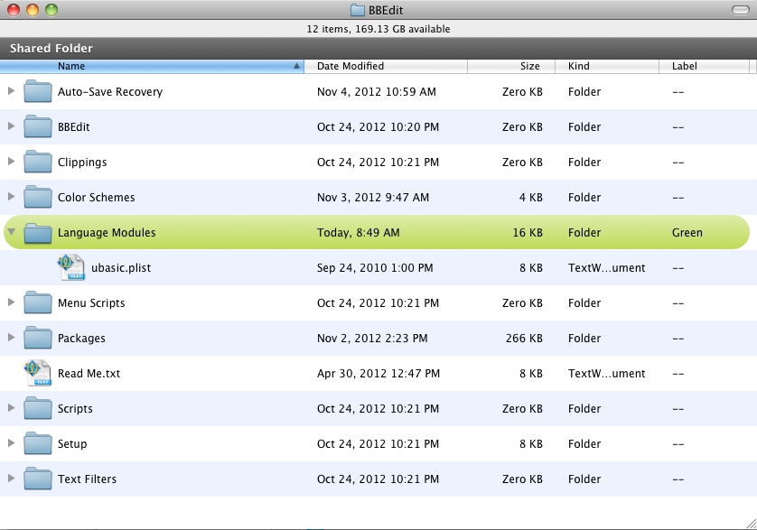Click the Apr 30, 2012 12:47 PM date
Screen dimensions: 757x530
click(x=378, y=374)
